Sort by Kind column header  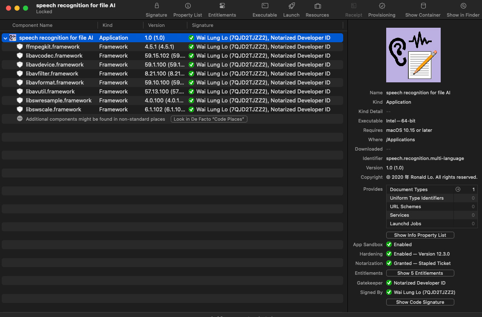(x=107, y=25)
